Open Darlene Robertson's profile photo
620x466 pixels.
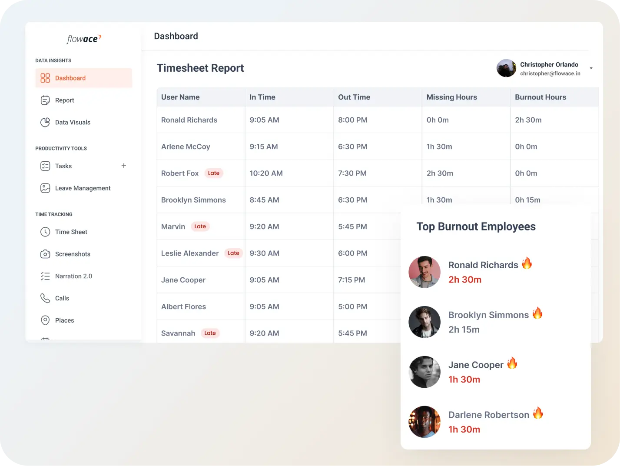point(424,422)
